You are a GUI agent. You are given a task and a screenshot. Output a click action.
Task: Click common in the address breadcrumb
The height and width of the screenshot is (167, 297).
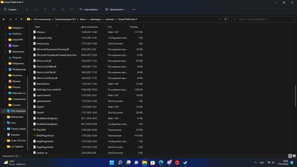coord(110,19)
